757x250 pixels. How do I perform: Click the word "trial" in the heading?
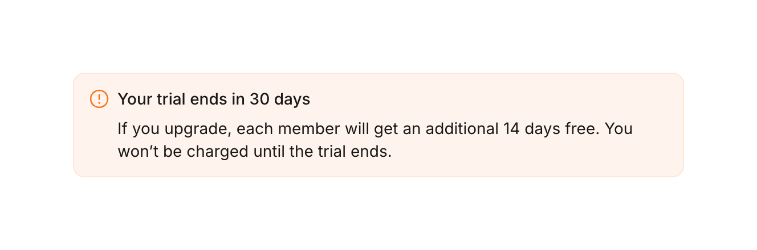pos(170,99)
